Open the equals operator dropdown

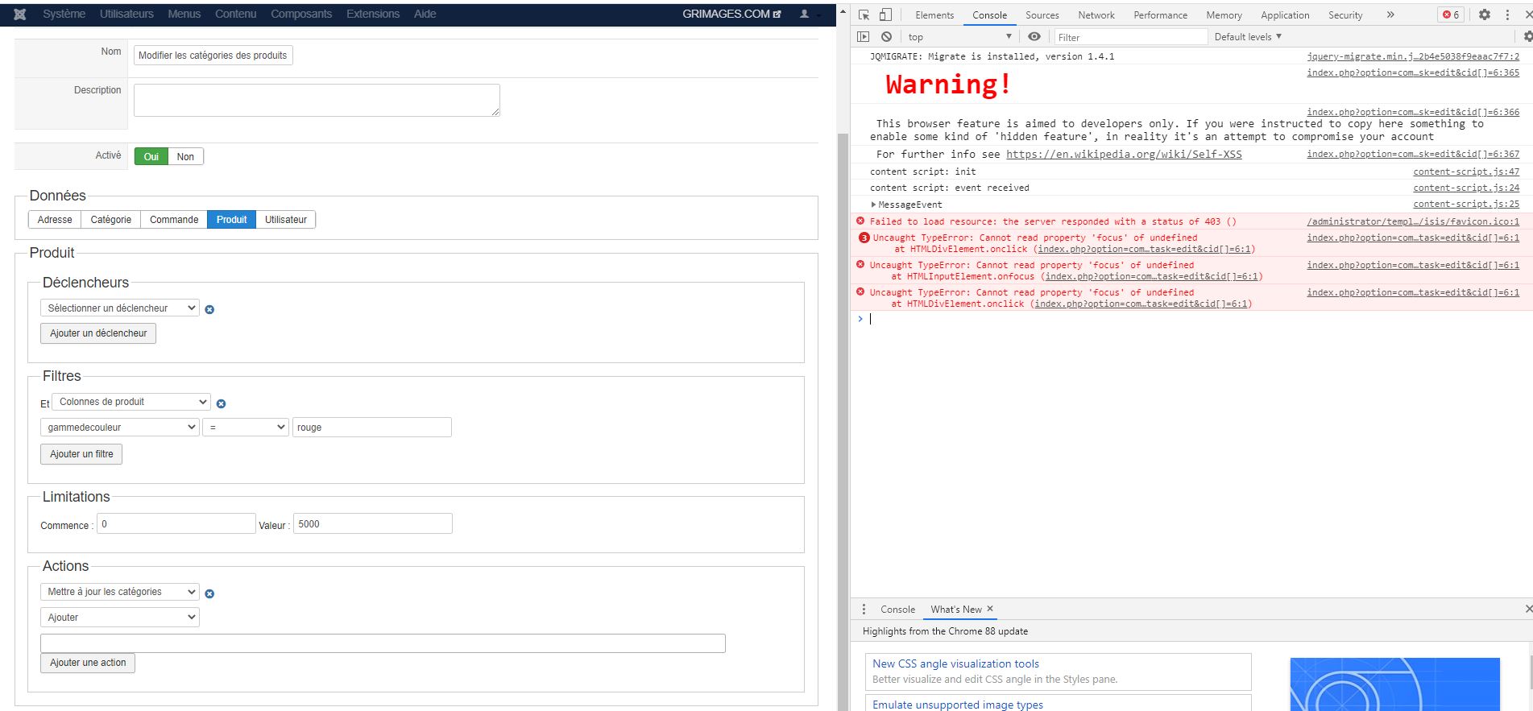pyautogui.click(x=246, y=428)
